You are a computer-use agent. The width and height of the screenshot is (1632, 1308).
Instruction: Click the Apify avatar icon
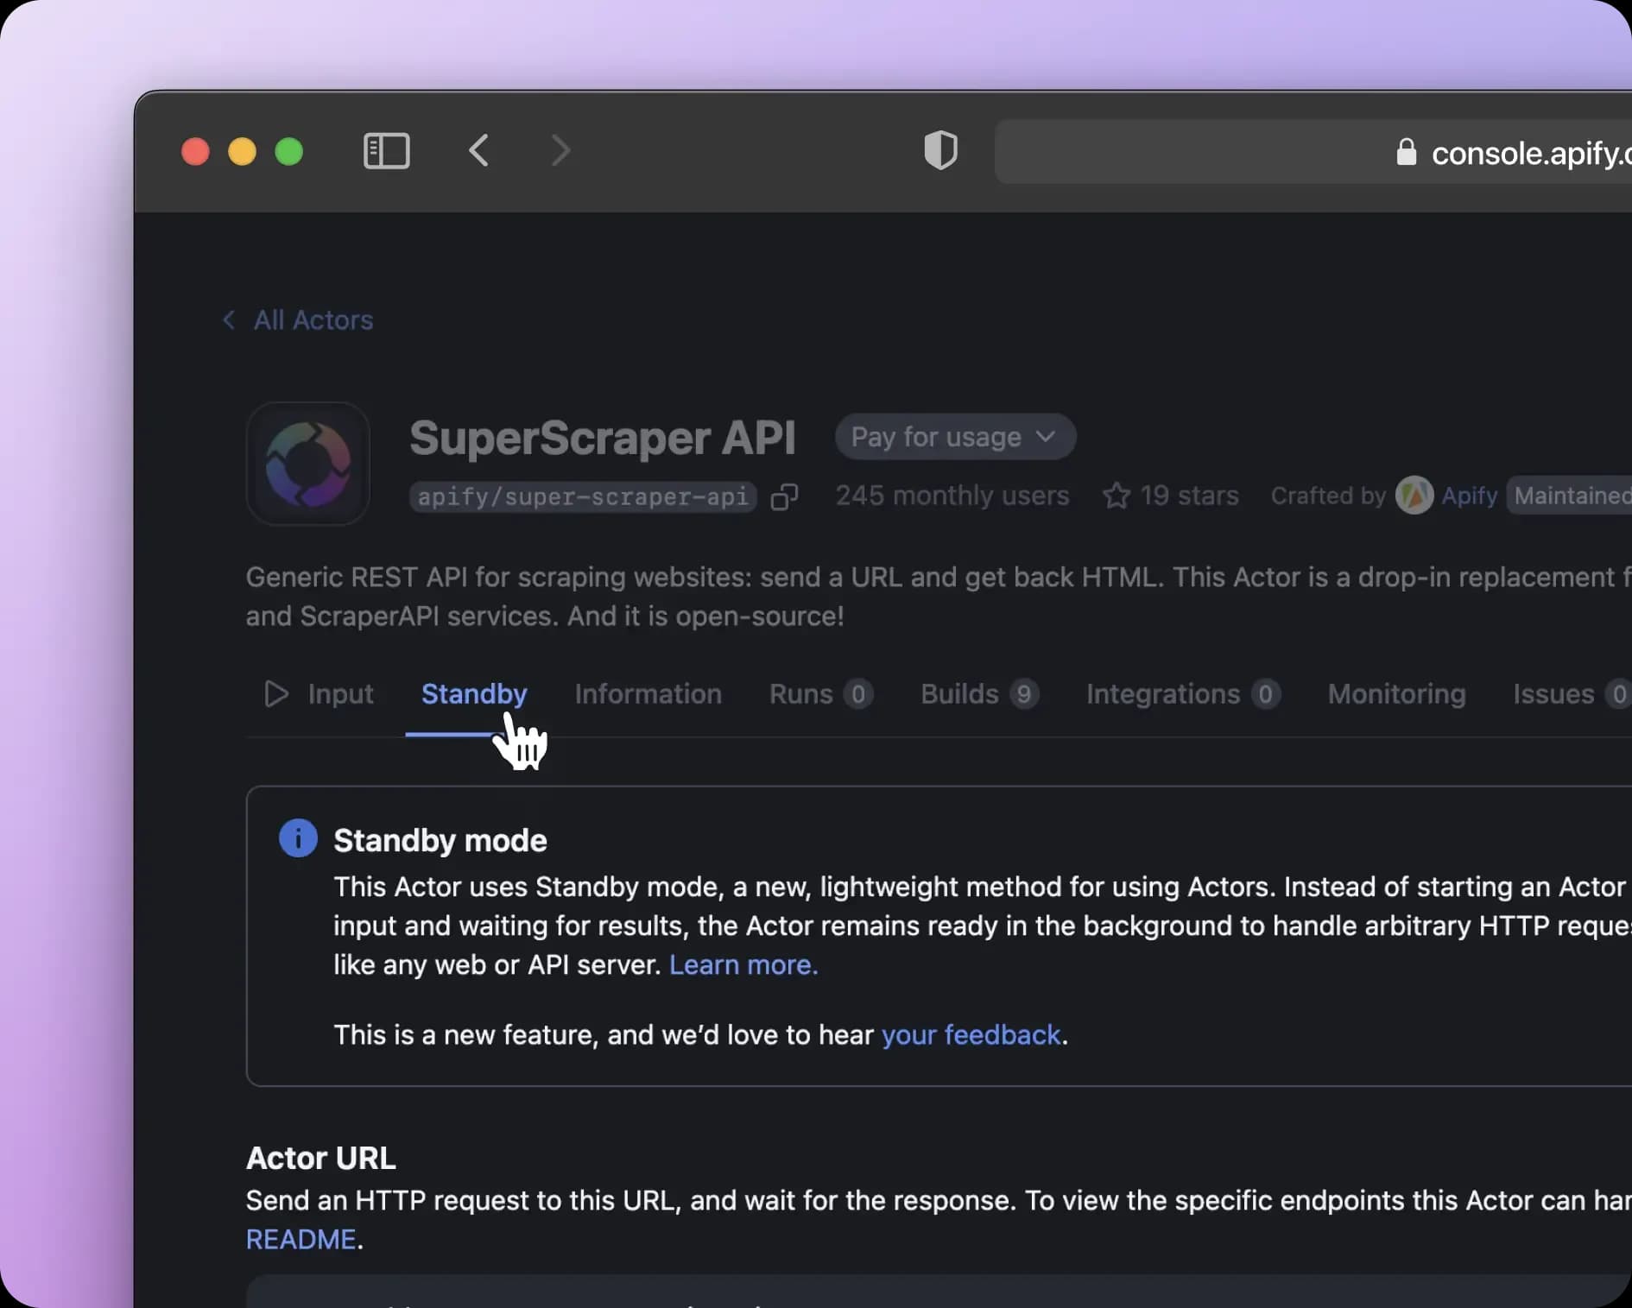click(1414, 496)
